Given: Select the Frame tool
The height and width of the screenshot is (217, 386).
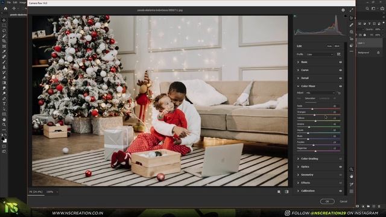Looking at the screenshot, I should (x=4, y=46).
